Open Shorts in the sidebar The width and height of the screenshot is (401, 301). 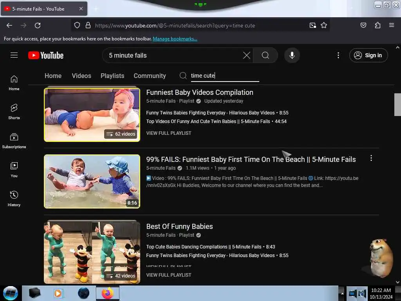[14, 112]
